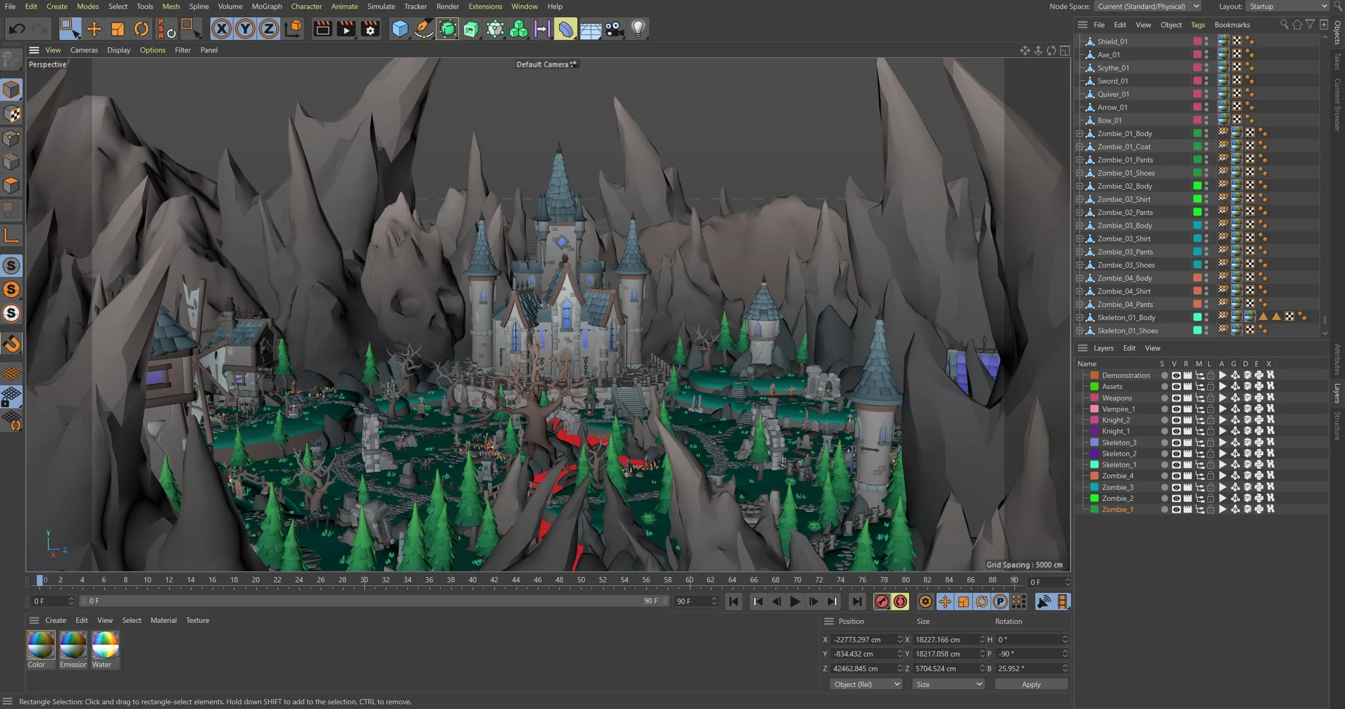Open Edit Render Settings icon

370,29
